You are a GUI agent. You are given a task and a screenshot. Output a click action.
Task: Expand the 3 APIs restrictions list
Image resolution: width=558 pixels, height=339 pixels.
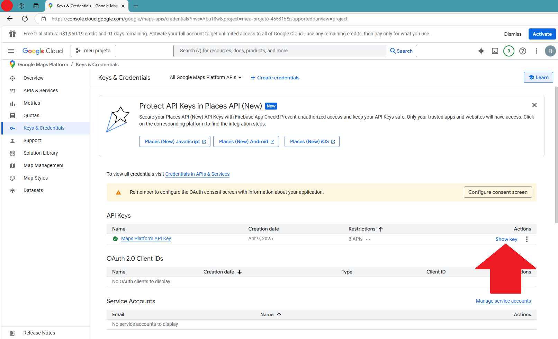[368, 239]
